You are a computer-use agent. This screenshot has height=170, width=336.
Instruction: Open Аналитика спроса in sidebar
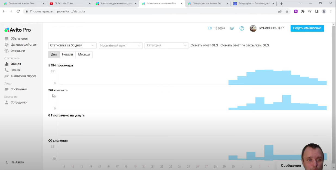tap(23, 76)
